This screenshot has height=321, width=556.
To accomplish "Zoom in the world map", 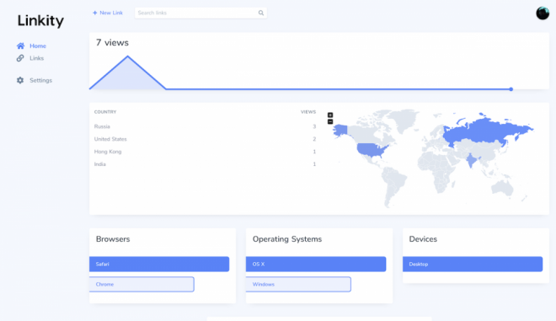I will point(330,115).
